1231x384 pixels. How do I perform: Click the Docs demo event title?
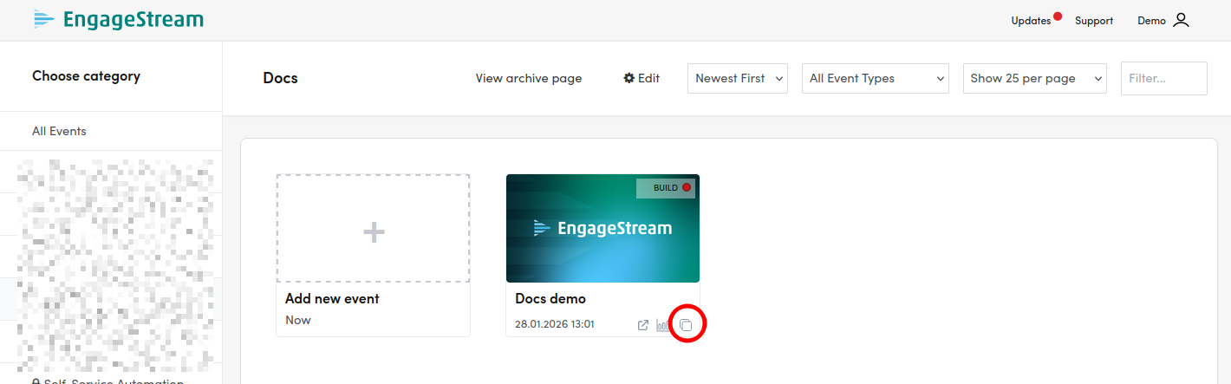550,298
